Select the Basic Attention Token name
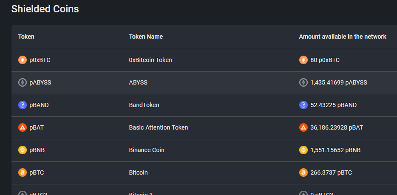Viewport: 397px width, 195px height. pyautogui.click(x=159, y=127)
